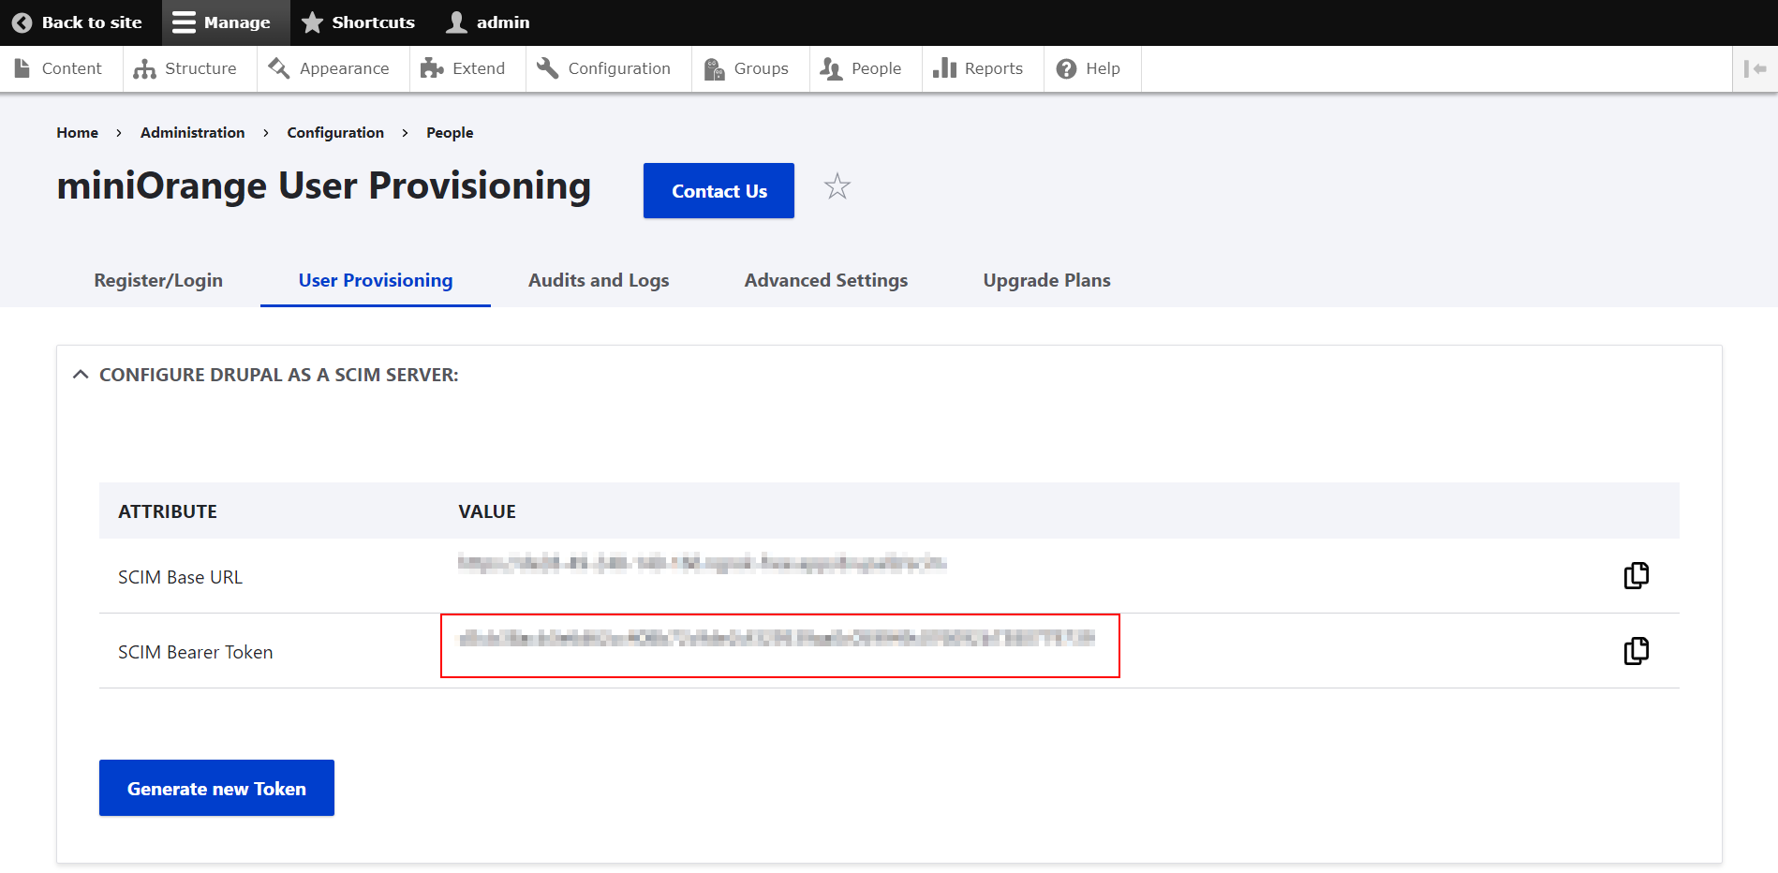Screen dimensions: 1778x873
Task: Open the Content admin menu
Action: (59, 68)
